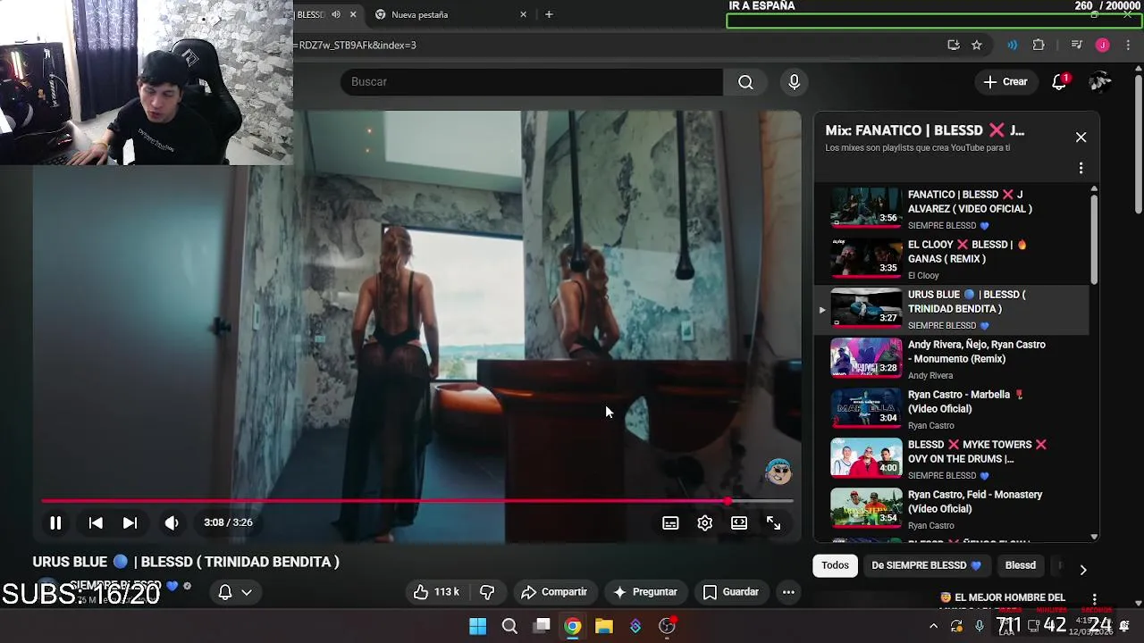The height and width of the screenshot is (643, 1144).
Task: Close the YouTube BLESSD browser tab
Action: coord(353,14)
